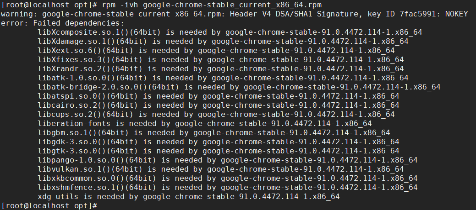Click the libcups.so.2 dependency line
The height and width of the screenshot is (210, 476).
(216, 115)
